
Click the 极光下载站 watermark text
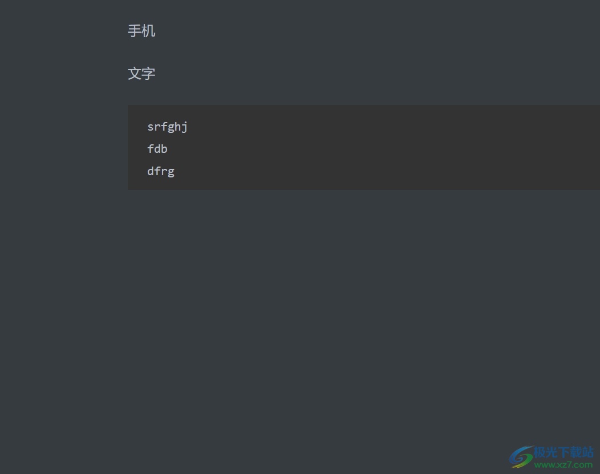pos(563,452)
